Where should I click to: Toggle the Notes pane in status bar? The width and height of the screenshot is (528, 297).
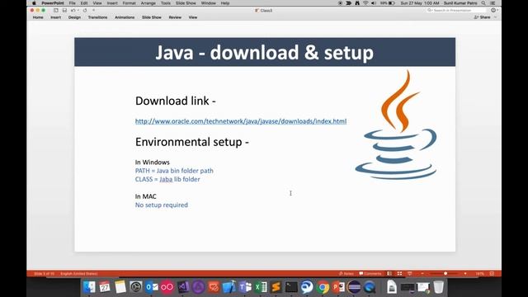(x=346, y=274)
